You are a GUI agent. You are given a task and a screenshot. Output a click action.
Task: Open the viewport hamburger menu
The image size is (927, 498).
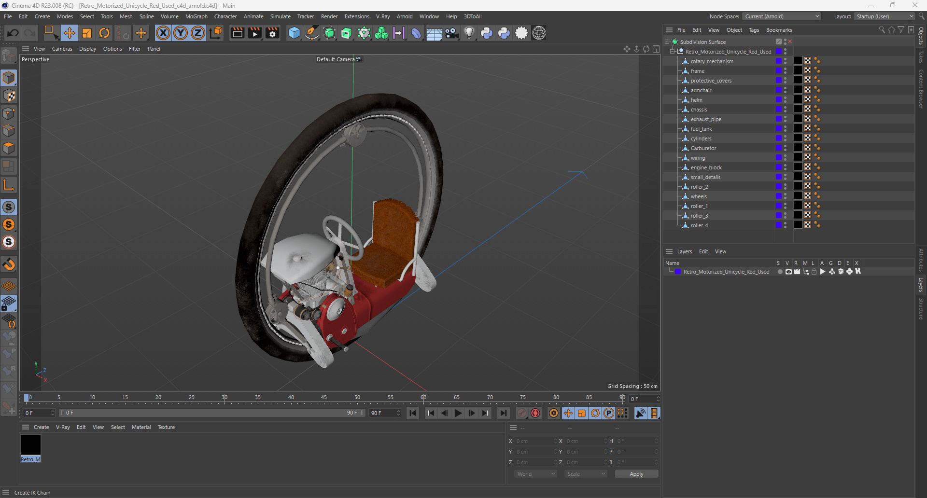click(x=26, y=49)
